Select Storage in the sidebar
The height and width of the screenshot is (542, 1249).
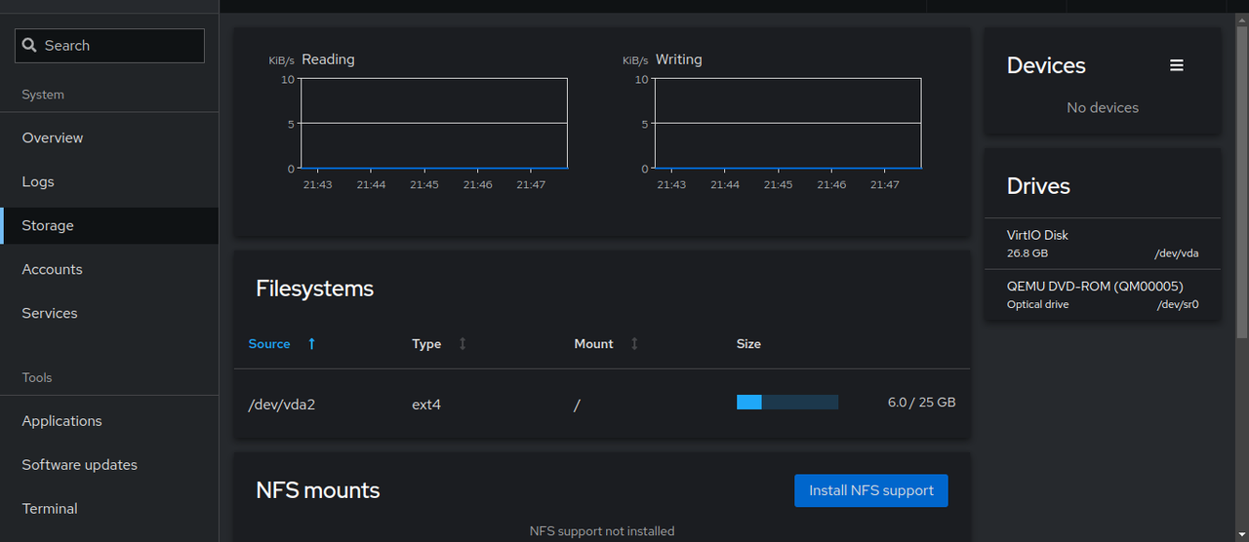(109, 225)
